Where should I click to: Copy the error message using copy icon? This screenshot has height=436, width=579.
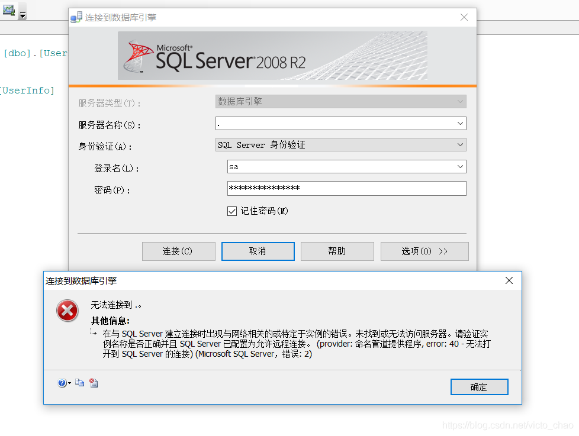tap(80, 383)
